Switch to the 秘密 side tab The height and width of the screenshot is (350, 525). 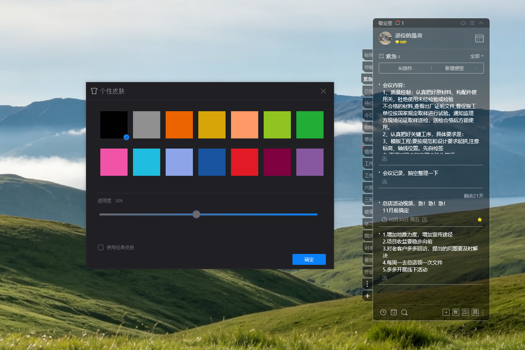pos(368,55)
